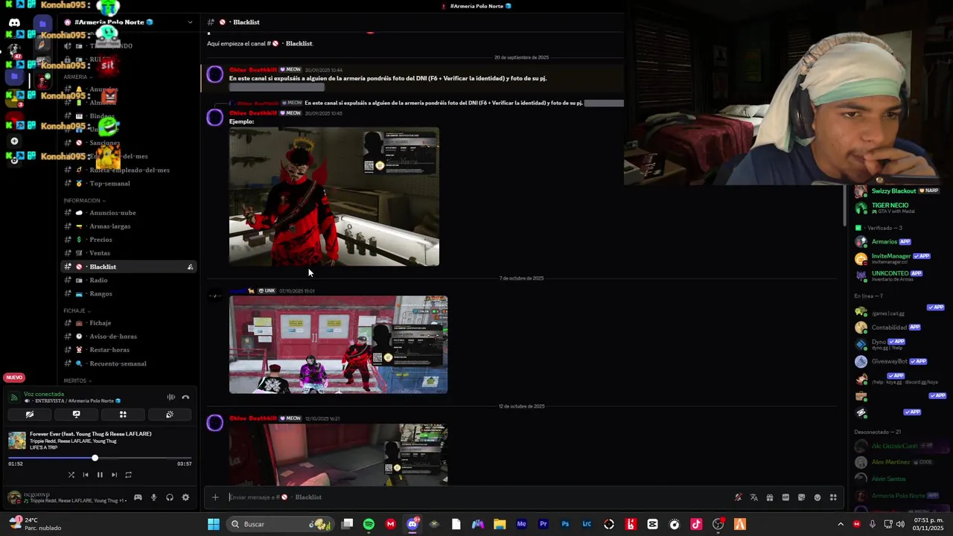Click the NUEVO unread indicator button
Viewport: 953px width, 536px height.
14,377
